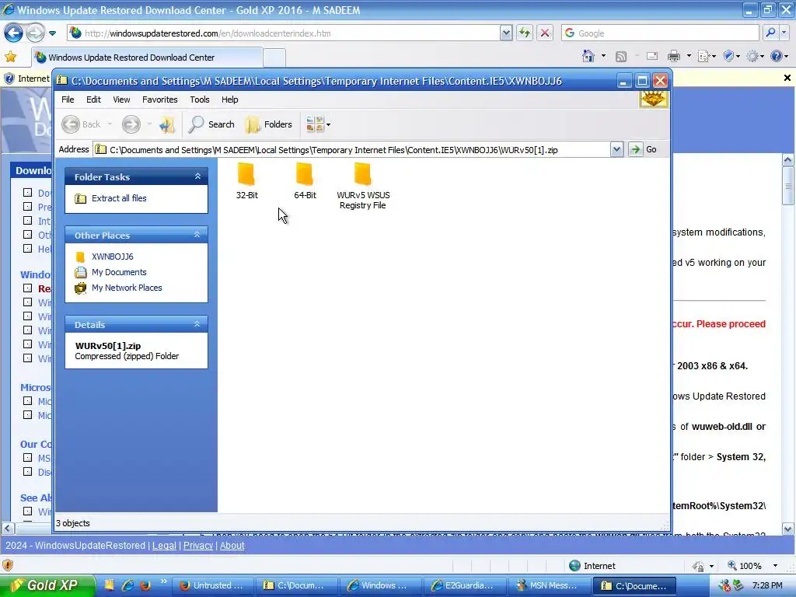The width and height of the screenshot is (796, 597).
Task: Click browser Back arrow button
Action: click(x=13, y=33)
